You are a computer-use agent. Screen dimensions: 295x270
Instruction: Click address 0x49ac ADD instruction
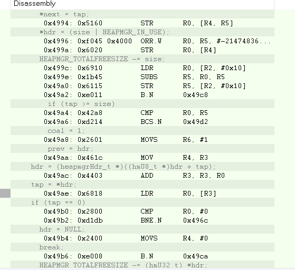click(x=142, y=176)
